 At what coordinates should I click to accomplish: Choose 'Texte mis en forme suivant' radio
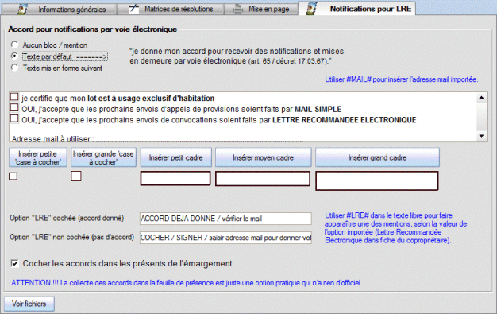pyautogui.click(x=14, y=68)
